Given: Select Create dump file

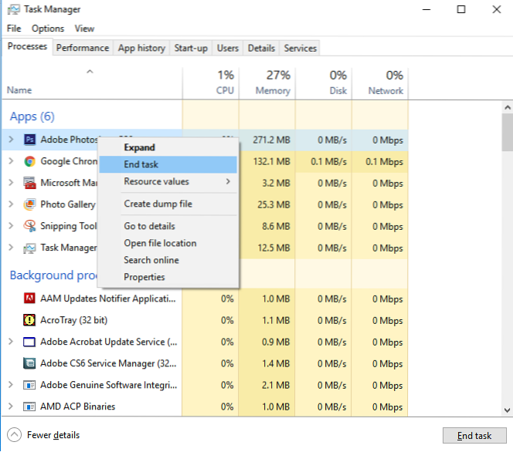Looking at the screenshot, I should [x=168, y=204].
